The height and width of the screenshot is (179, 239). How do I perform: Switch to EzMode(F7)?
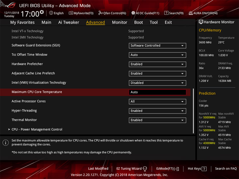[x=168, y=169]
